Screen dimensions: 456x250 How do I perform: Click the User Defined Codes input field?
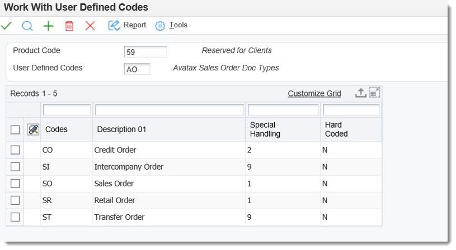[x=137, y=69]
